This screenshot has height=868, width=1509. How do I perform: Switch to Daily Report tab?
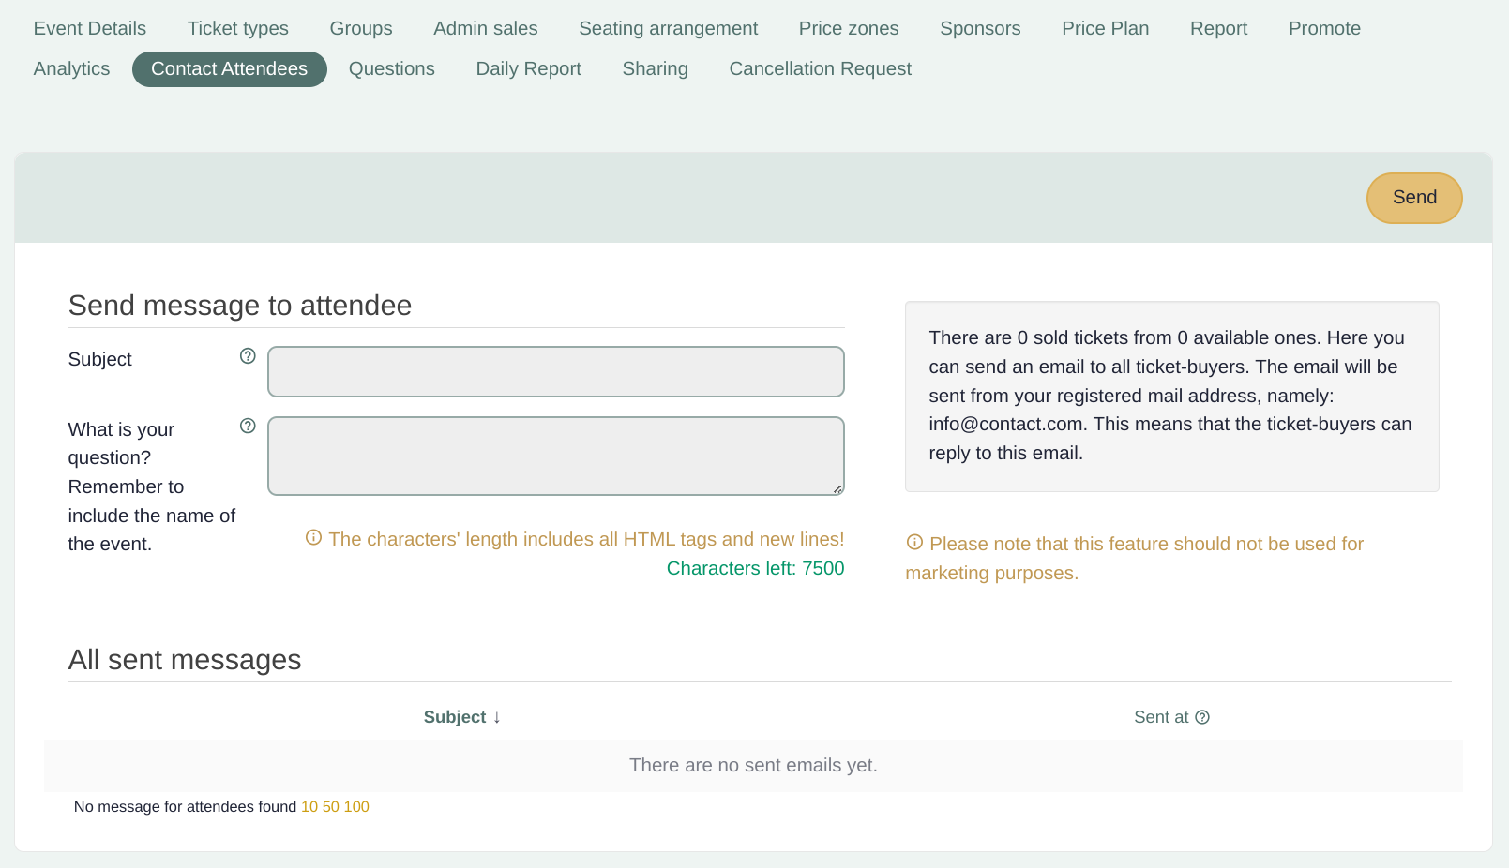click(x=529, y=68)
